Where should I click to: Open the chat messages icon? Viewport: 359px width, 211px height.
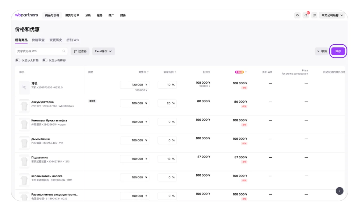(297, 15)
